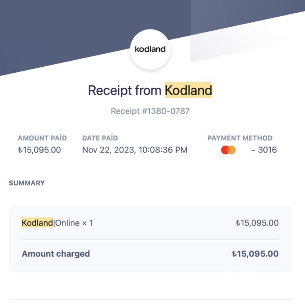
Task: Click the divider line inside summary box
Action: (x=150, y=239)
